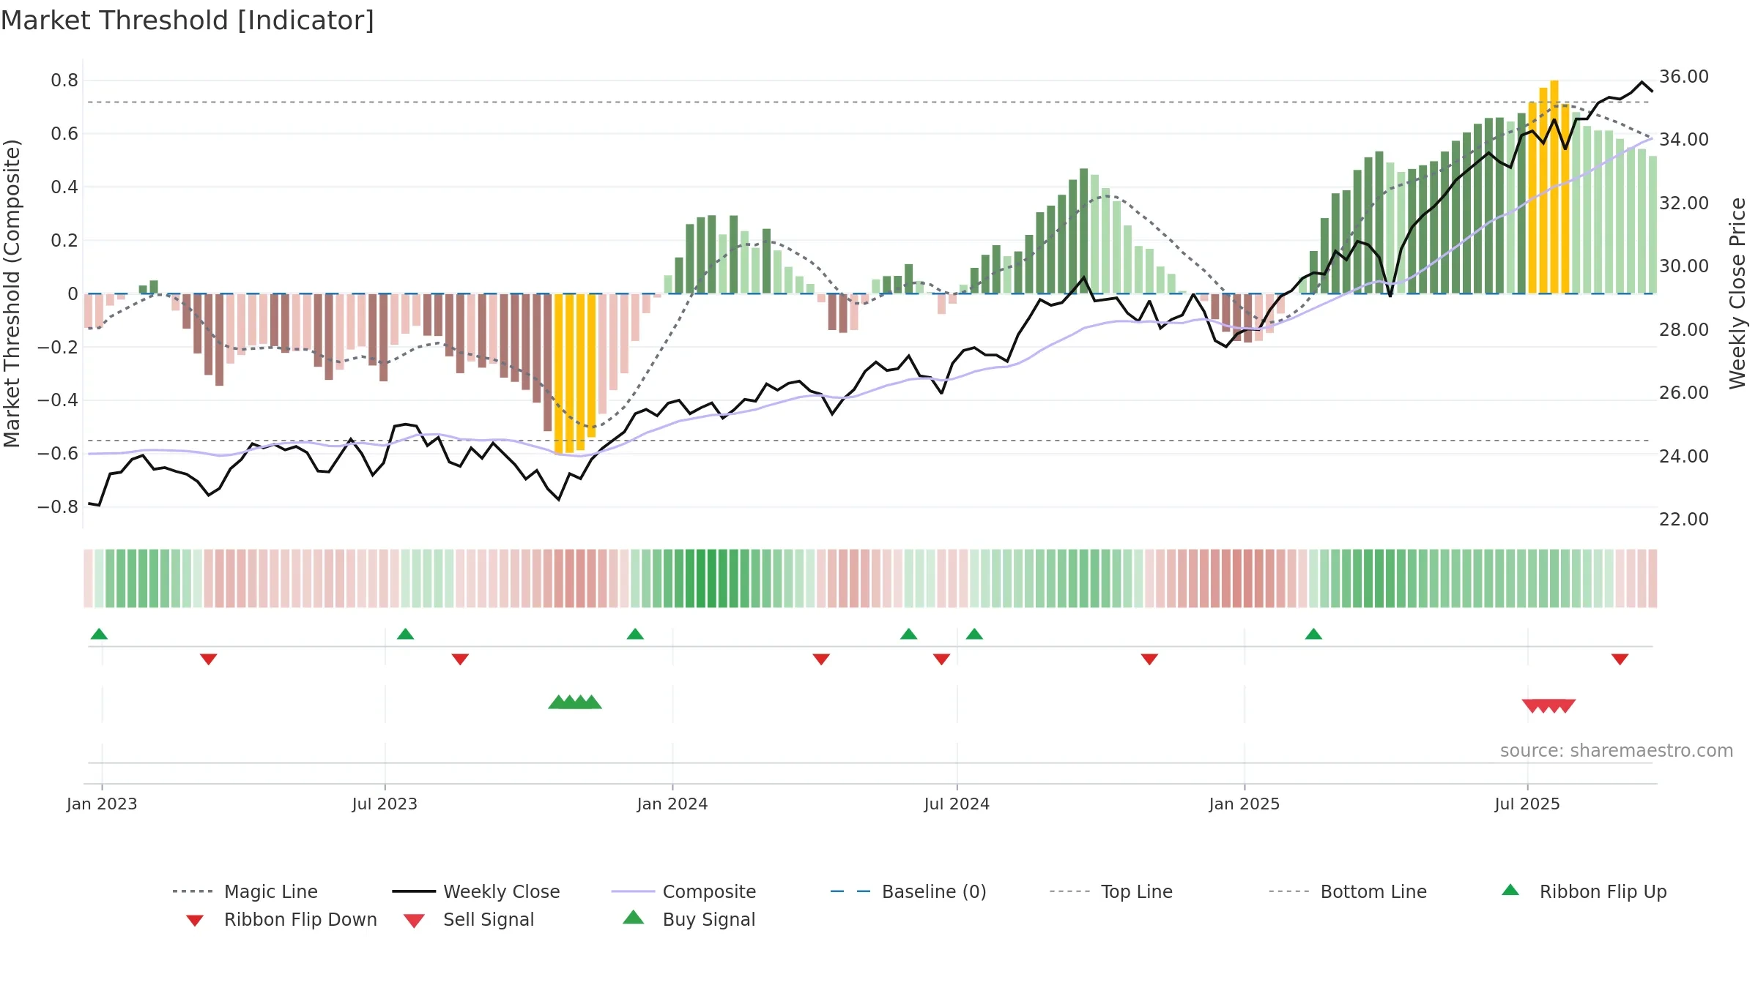Viewport: 1758px width, 988px height.
Task: Click the Jan 2024 x-axis label
Action: tap(672, 804)
